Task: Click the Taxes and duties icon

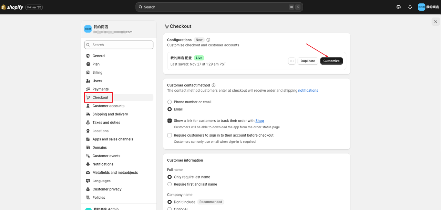Action: (x=88, y=122)
